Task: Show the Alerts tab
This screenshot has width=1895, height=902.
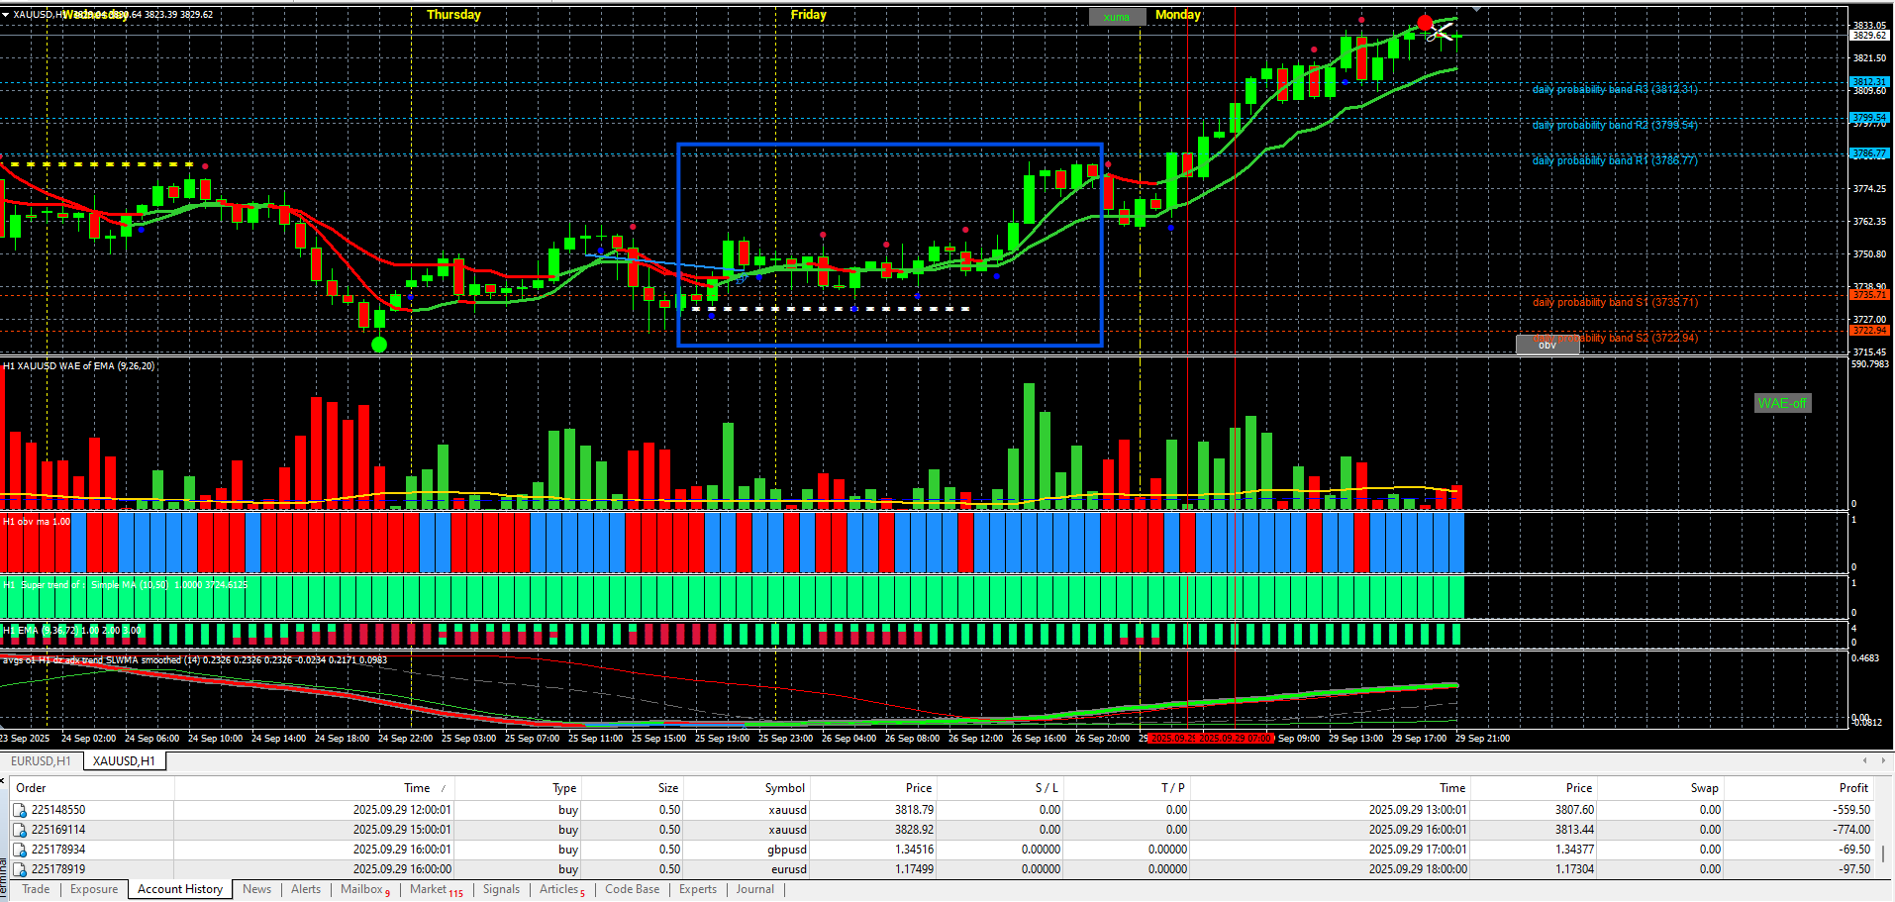Action: (306, 889)
